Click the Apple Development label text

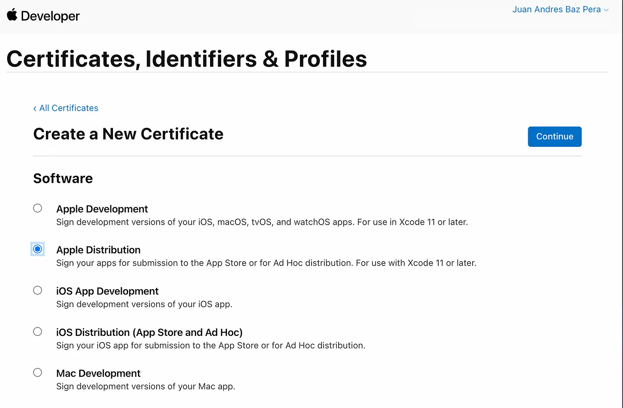[x=102, y=209]
